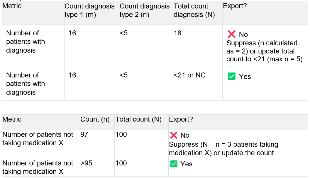This screenshot has height=178, width=310.
Task: Select the cell containing total count 18
Action: [178, 33]
